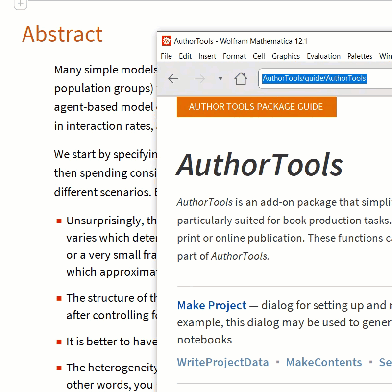This screenshot has height=392, width=392.
Task: Click the forward arrow in the documentation toolbar
Action: point(200,79)
